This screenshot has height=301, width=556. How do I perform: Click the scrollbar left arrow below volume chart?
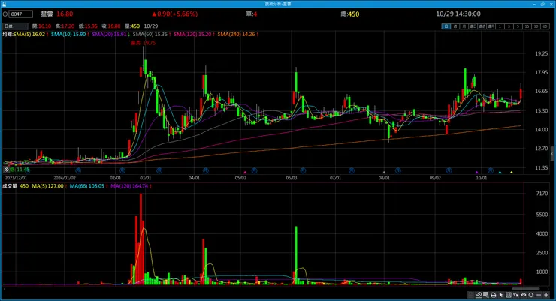4,289
